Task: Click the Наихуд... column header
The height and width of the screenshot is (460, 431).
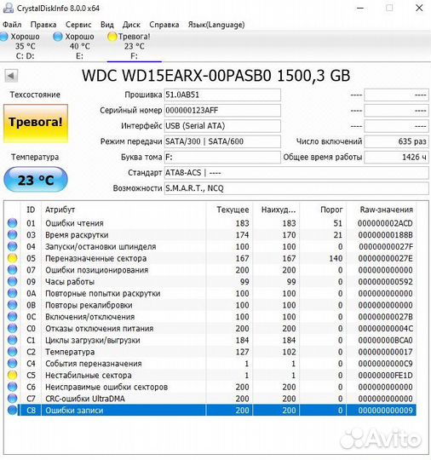Action: (276, 210)
